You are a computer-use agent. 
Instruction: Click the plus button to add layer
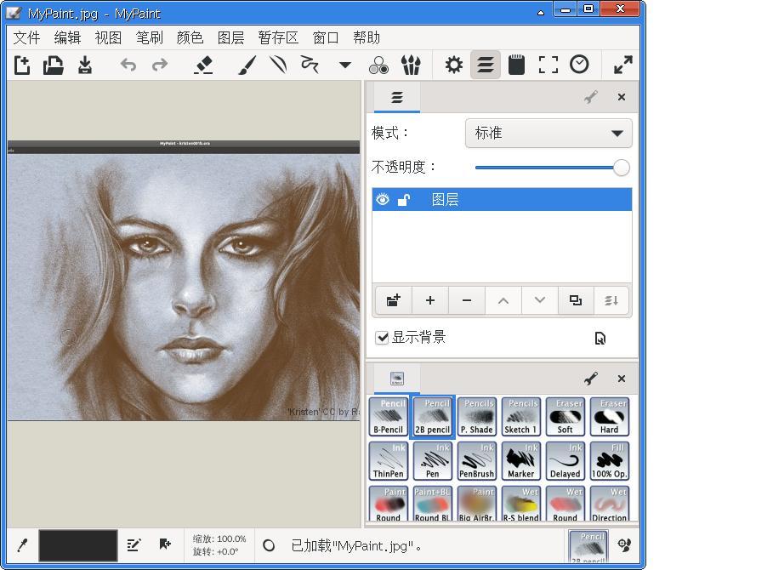430,300
